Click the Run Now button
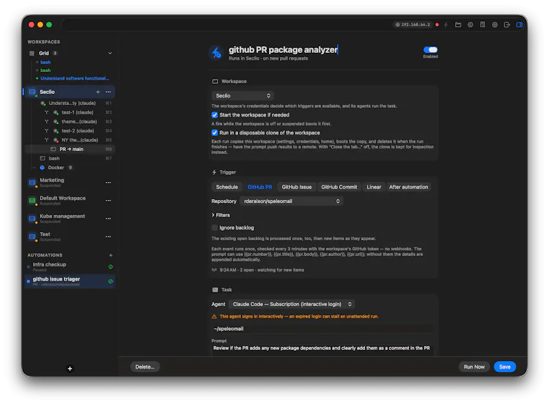Viewport: 549px width, 405px height. click(474, 367)
